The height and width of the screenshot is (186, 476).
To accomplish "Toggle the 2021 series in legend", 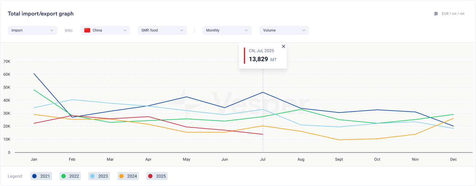I will tap(41, 176).
